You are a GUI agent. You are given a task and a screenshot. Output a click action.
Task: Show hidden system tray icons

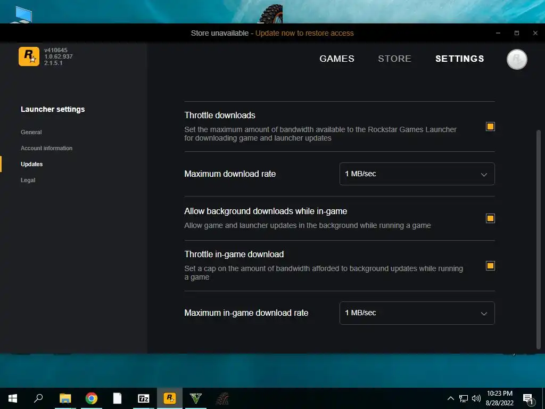(450, 398)
